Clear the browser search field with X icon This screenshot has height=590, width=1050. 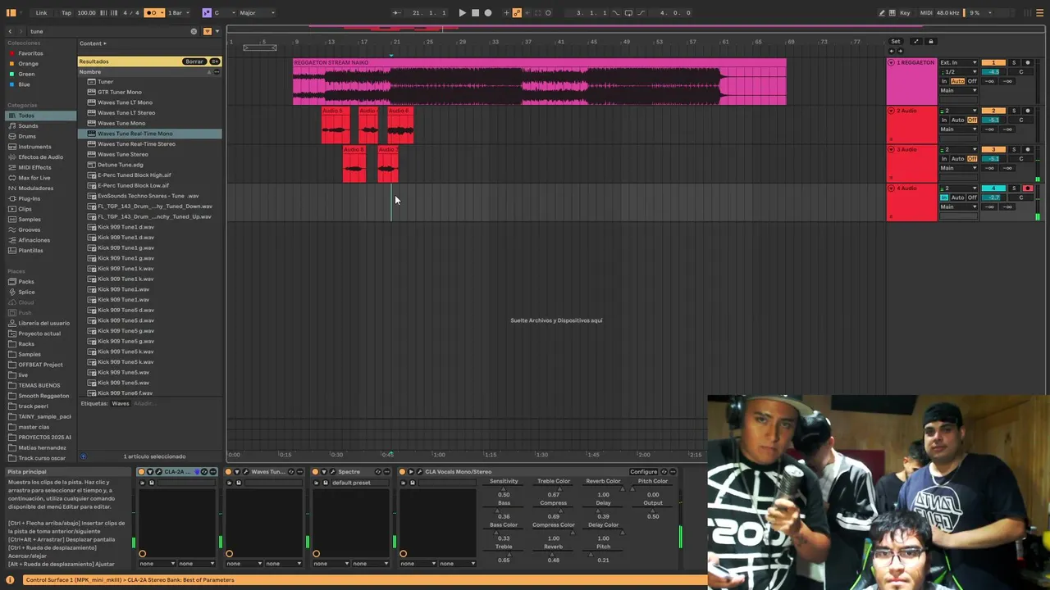click(x=194, y=31)
